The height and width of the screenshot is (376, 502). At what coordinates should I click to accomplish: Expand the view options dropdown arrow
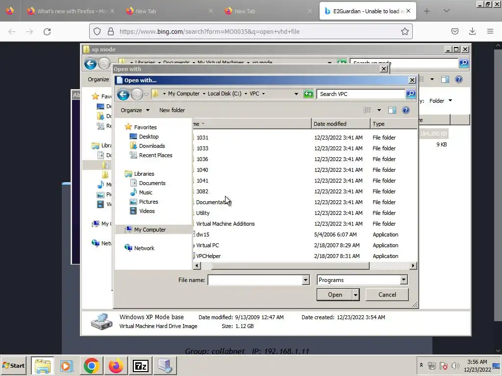379,110
